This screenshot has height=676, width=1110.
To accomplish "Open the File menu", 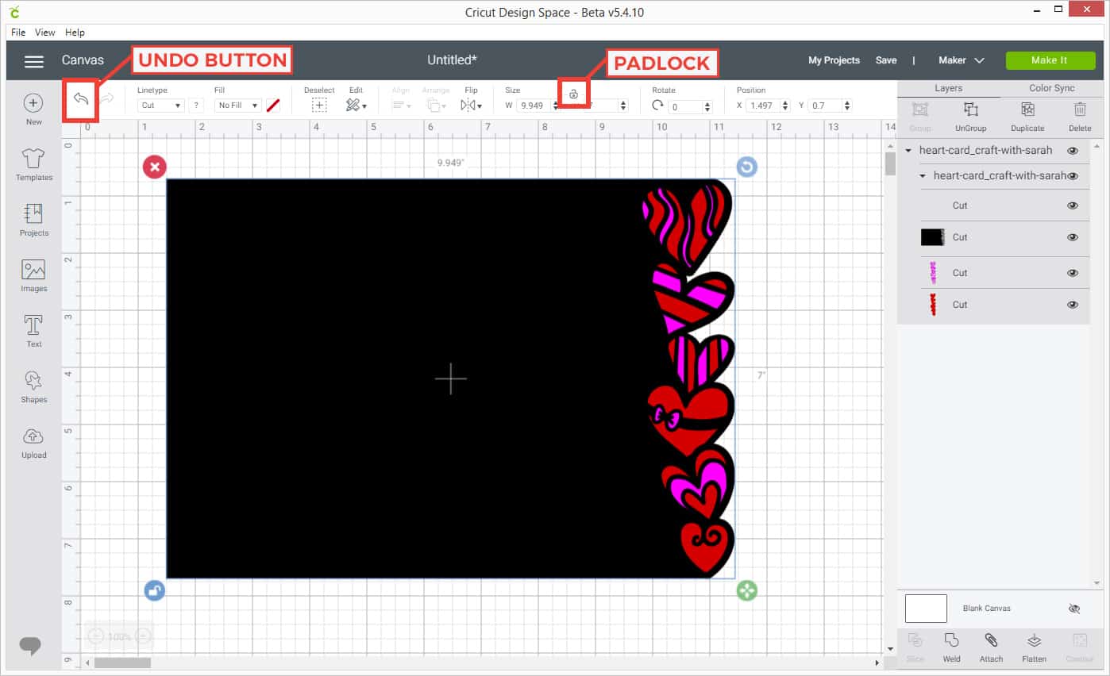I will (18, 33).
